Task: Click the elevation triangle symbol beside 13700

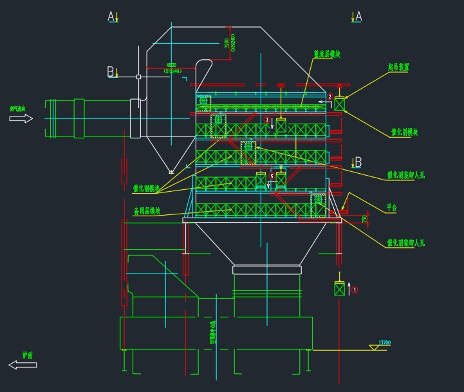Action: coord(375,348)
